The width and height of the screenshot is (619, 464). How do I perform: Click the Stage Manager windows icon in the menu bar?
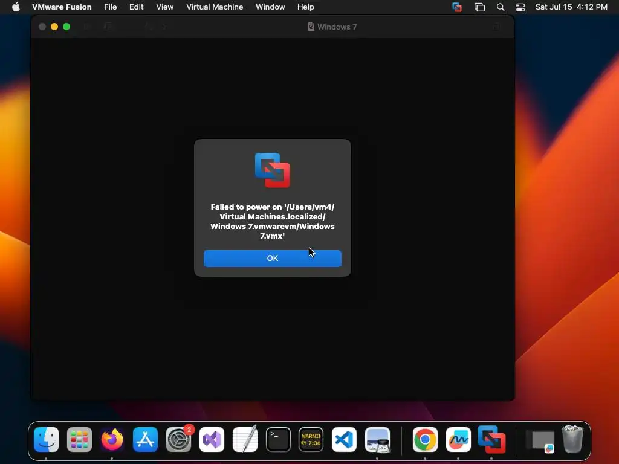pos(479,7)
